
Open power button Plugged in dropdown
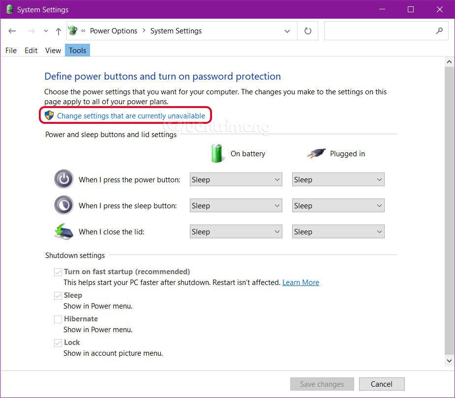[338, 179]
